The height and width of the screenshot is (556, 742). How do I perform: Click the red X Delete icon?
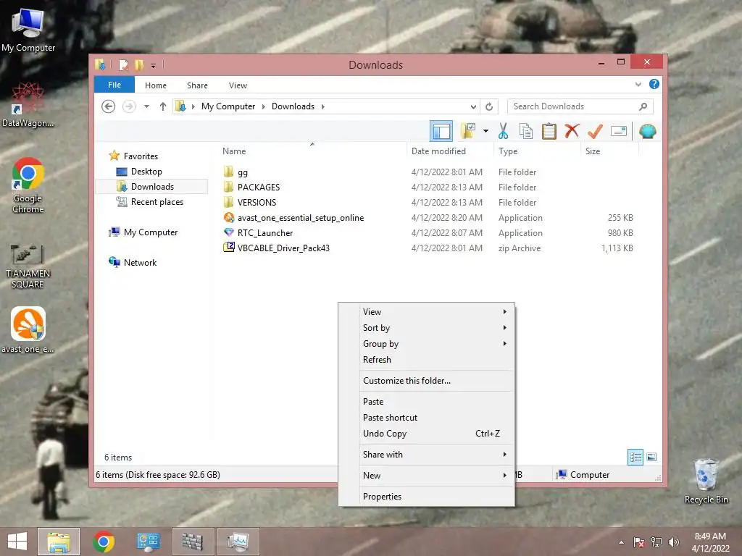click(x=572, y=130)
